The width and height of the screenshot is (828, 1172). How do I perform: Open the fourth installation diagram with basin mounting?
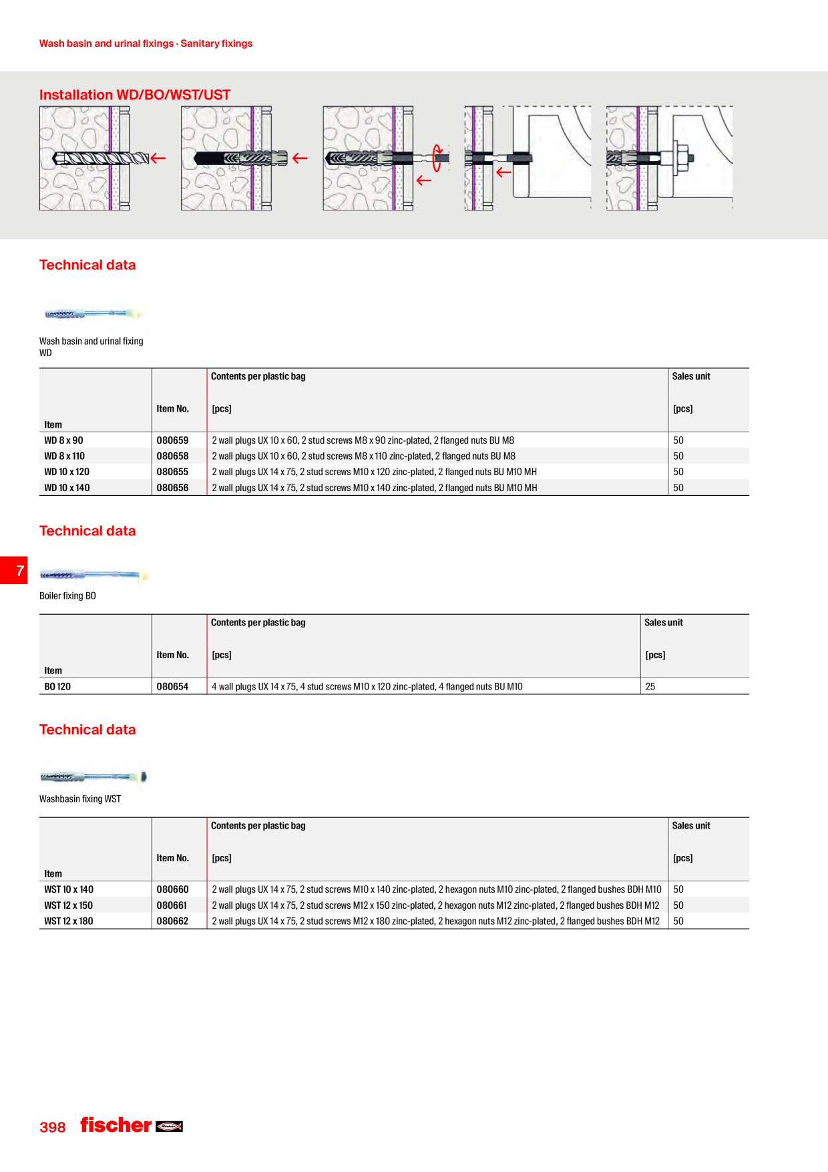pyautogui.click(x=528, y=158)
